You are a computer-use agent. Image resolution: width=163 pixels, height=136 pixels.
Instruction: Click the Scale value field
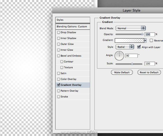(150, 63)
